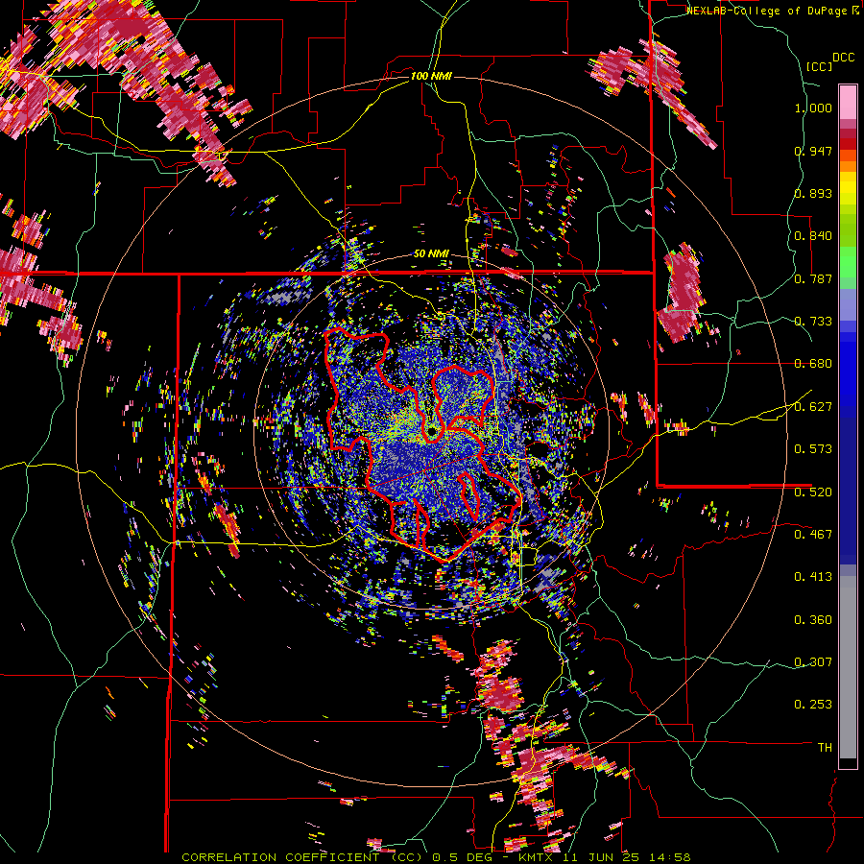Click the correlation coefficient color bar

click(x=848, y=427)
